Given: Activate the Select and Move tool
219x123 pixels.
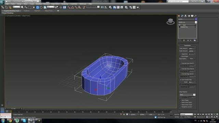Looking at the screenshot, I should [x=38, y=7].
